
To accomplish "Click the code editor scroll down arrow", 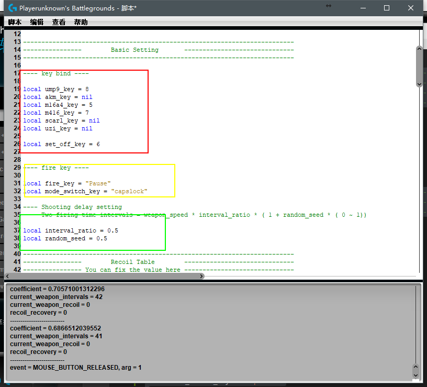I will (x=419, y=84).
